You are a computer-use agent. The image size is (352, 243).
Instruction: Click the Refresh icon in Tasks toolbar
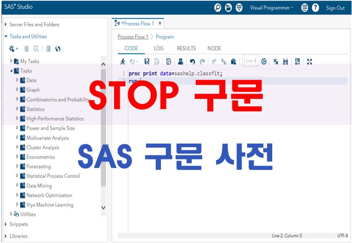click(x=58, y=49)
